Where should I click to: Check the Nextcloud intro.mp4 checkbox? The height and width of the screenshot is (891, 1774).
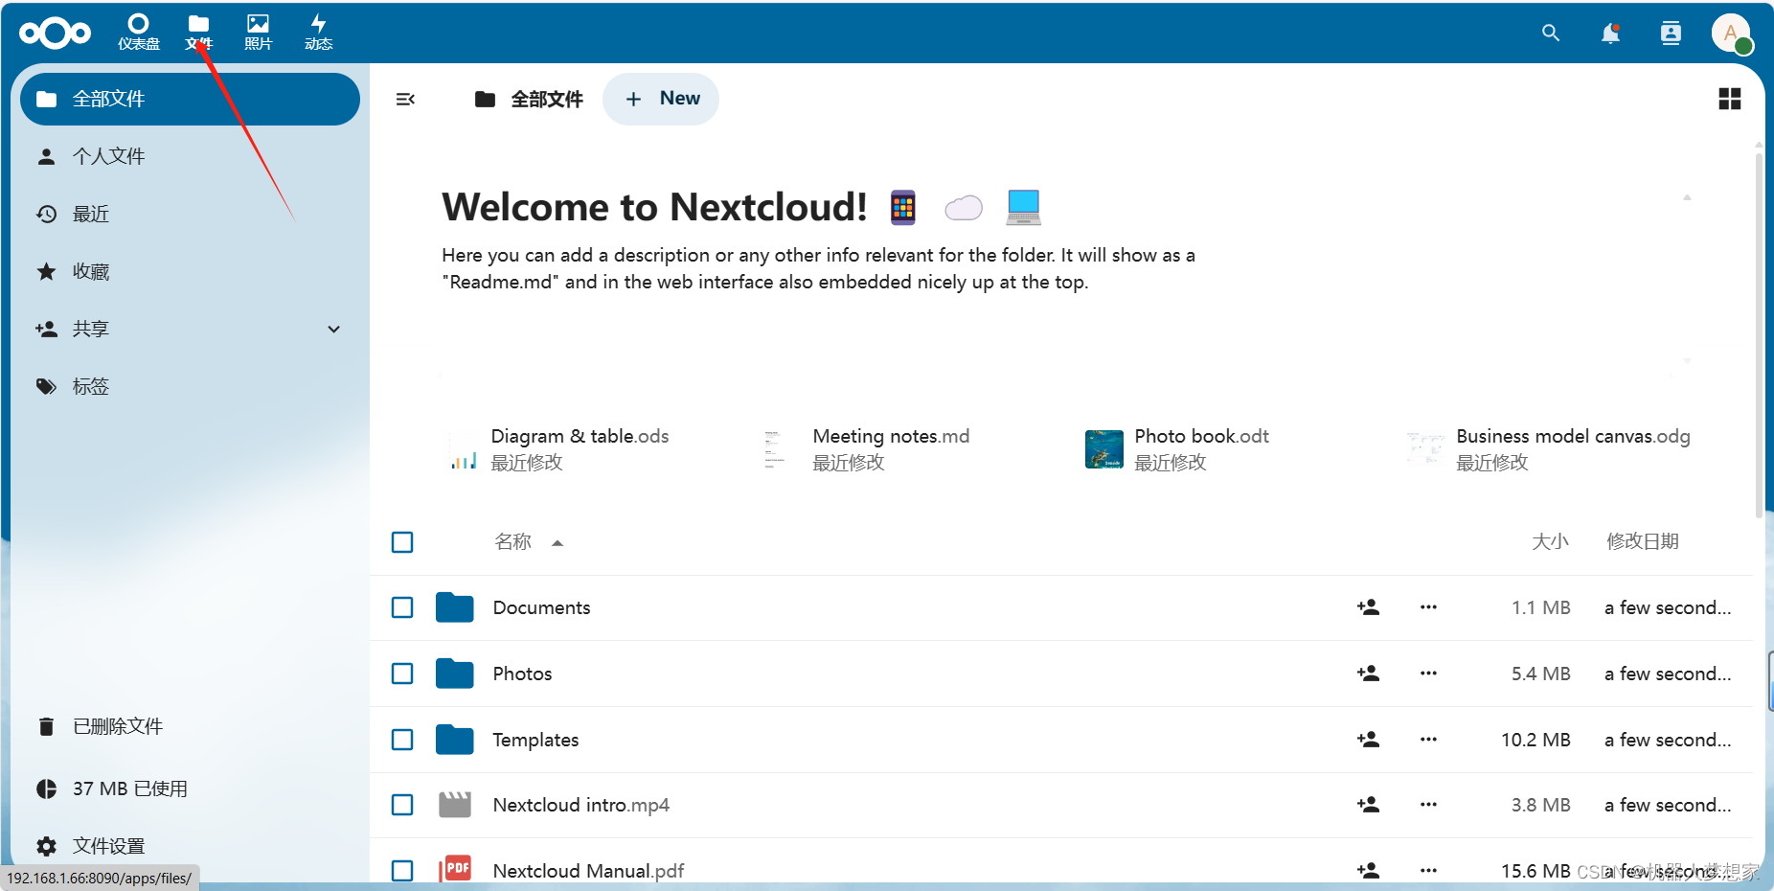[x=402, y=805]
